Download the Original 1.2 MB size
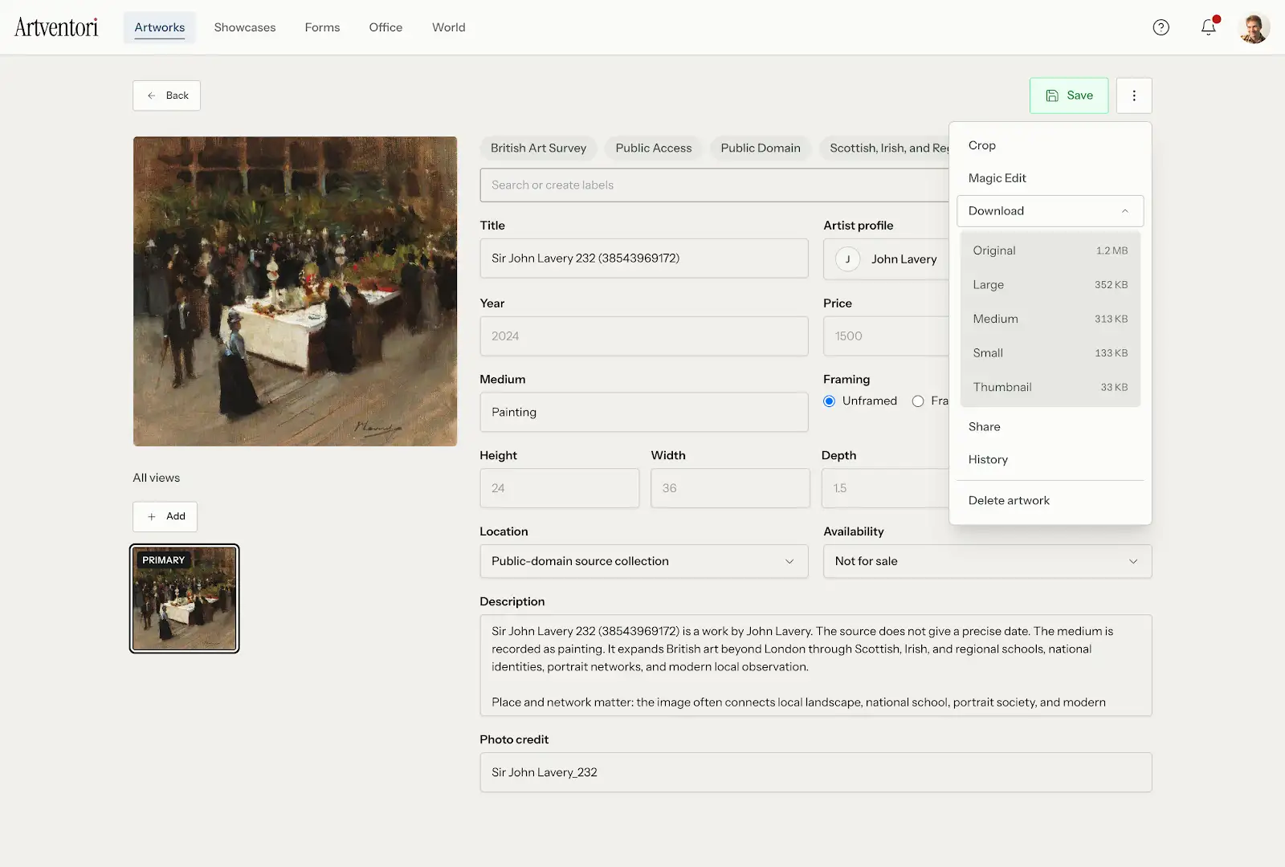The image size is (1285, 867). coord(1050,250)
